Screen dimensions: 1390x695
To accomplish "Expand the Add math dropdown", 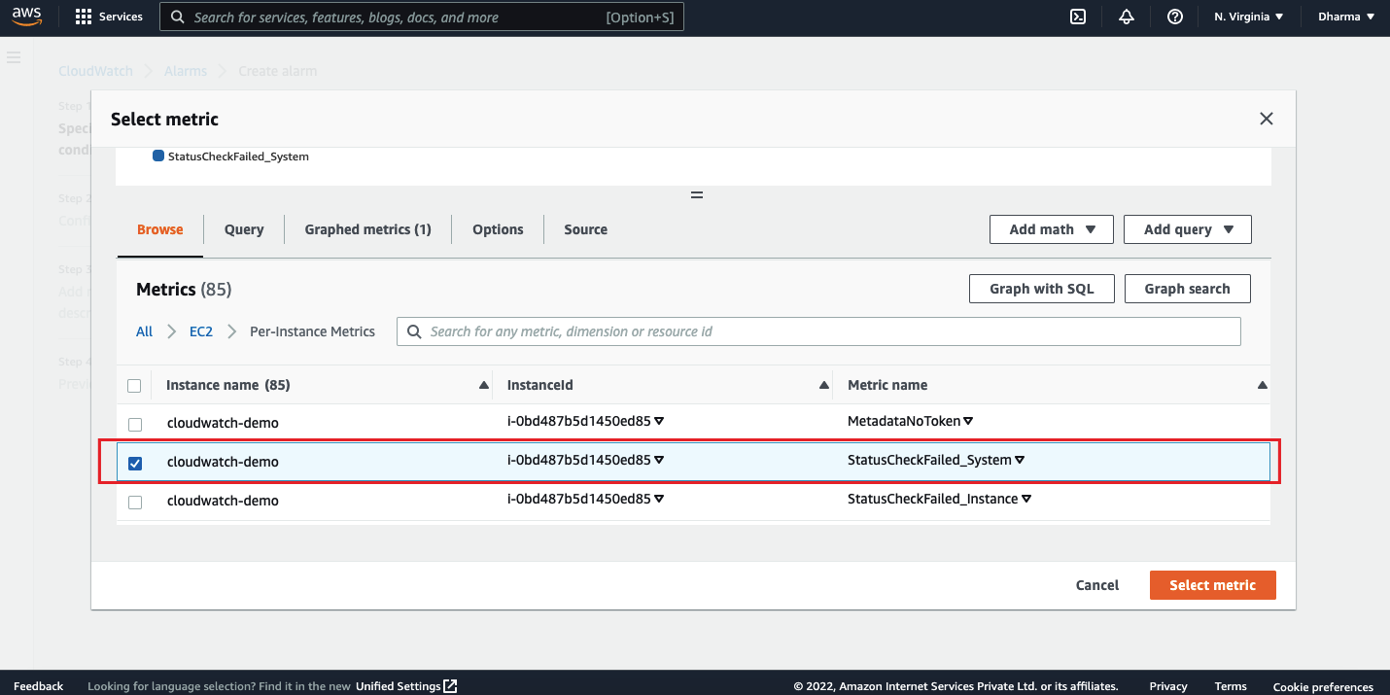I will click(1052, 229).
